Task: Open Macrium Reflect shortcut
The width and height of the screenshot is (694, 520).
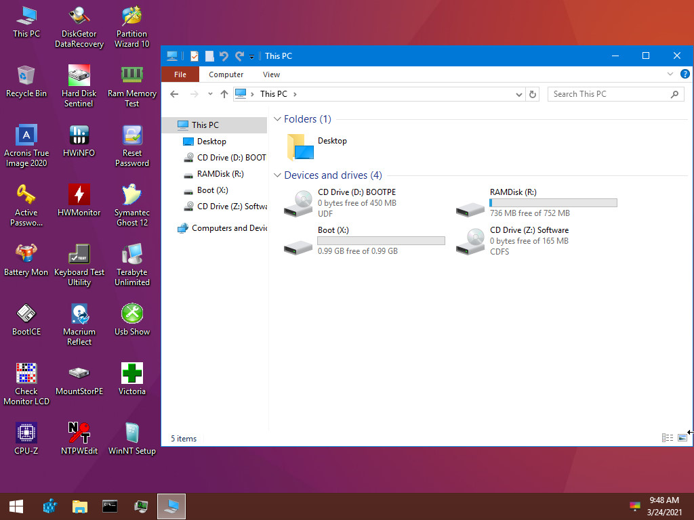Action: pyautogui.click(x=79, y=324)
